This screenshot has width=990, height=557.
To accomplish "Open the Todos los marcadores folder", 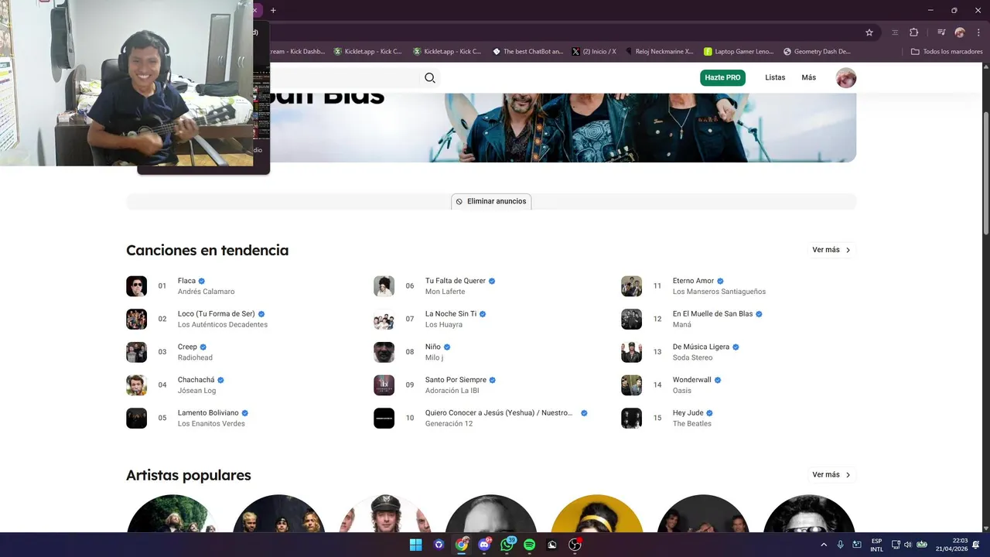I will pyautogui.click(x=947, y=51).
